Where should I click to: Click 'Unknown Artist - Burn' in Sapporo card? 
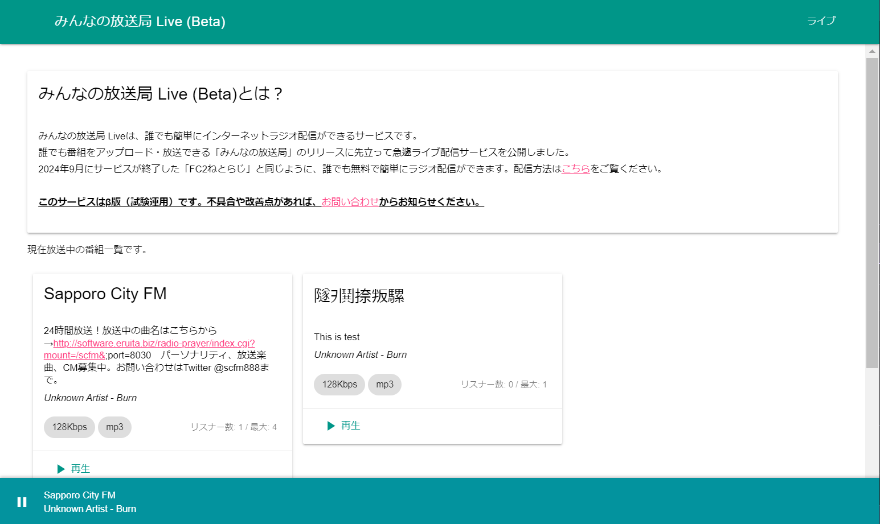pos(91,398)
